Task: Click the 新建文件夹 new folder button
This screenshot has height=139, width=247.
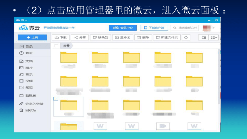Action: [167, 38]
